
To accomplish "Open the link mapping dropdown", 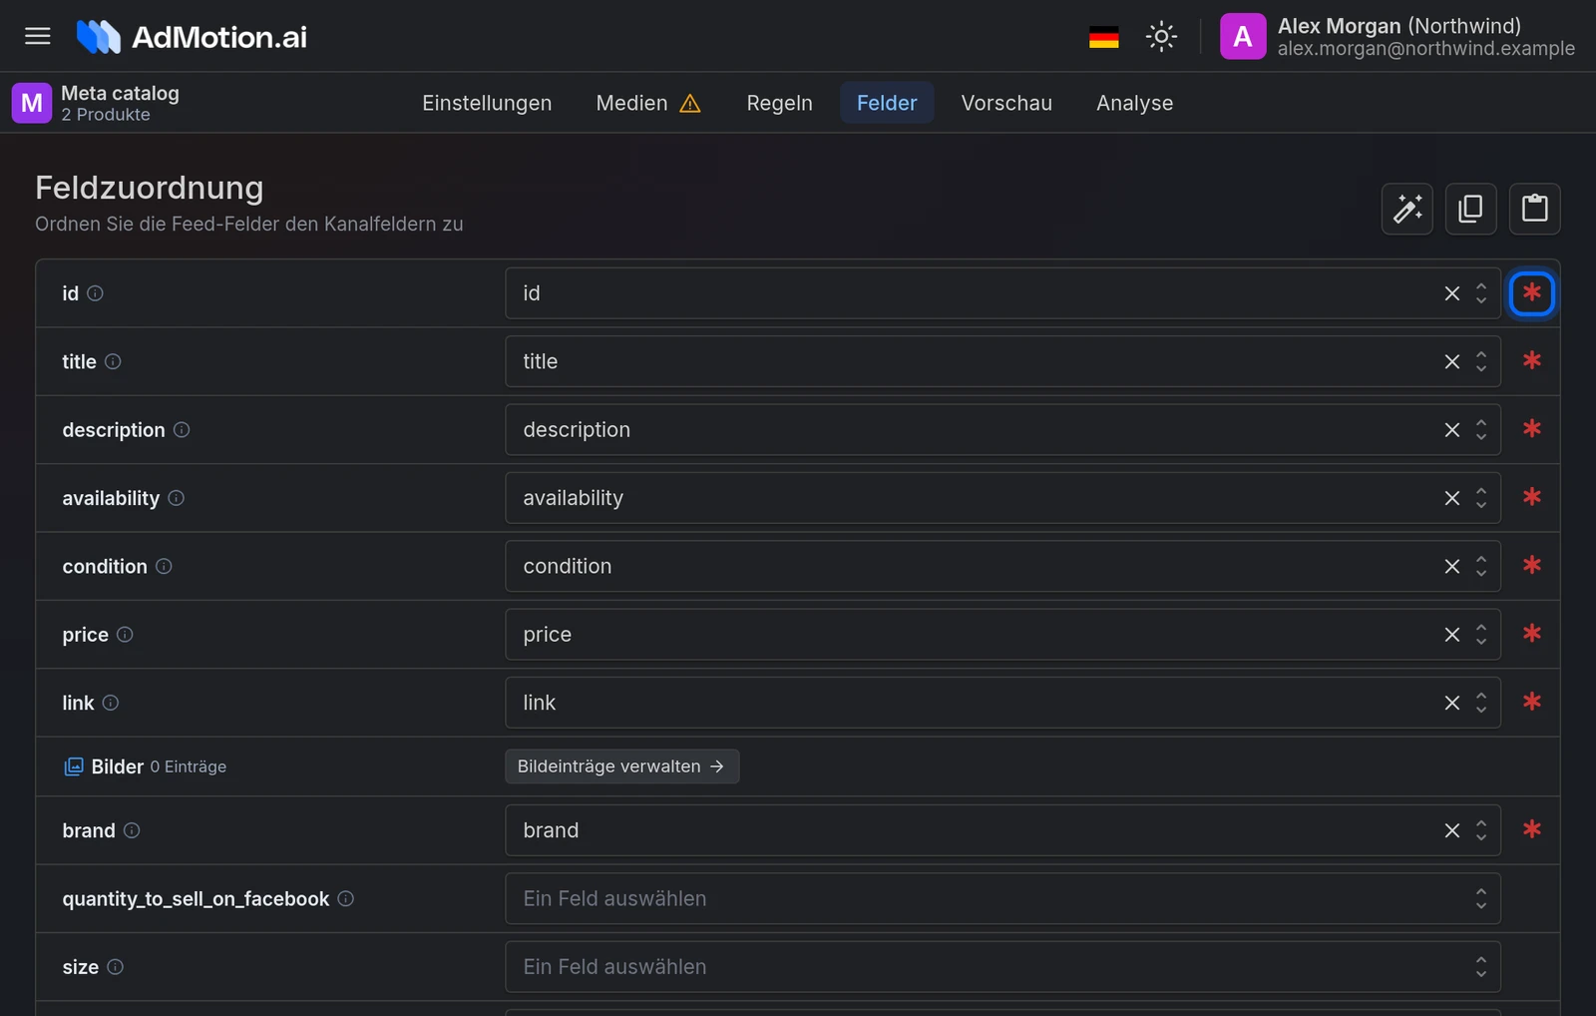I will tap(1002, 703).
